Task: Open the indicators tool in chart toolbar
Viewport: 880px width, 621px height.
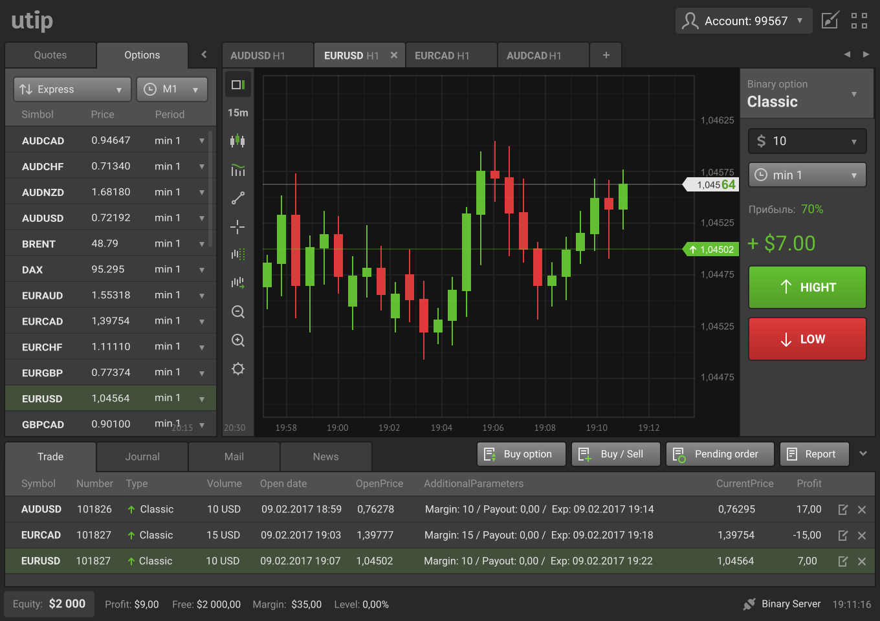Action: click(x=237, y=169)
